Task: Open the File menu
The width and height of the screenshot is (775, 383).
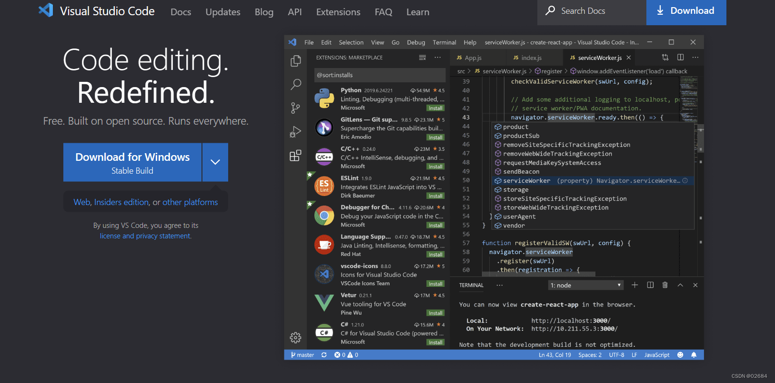Action: 309,42
